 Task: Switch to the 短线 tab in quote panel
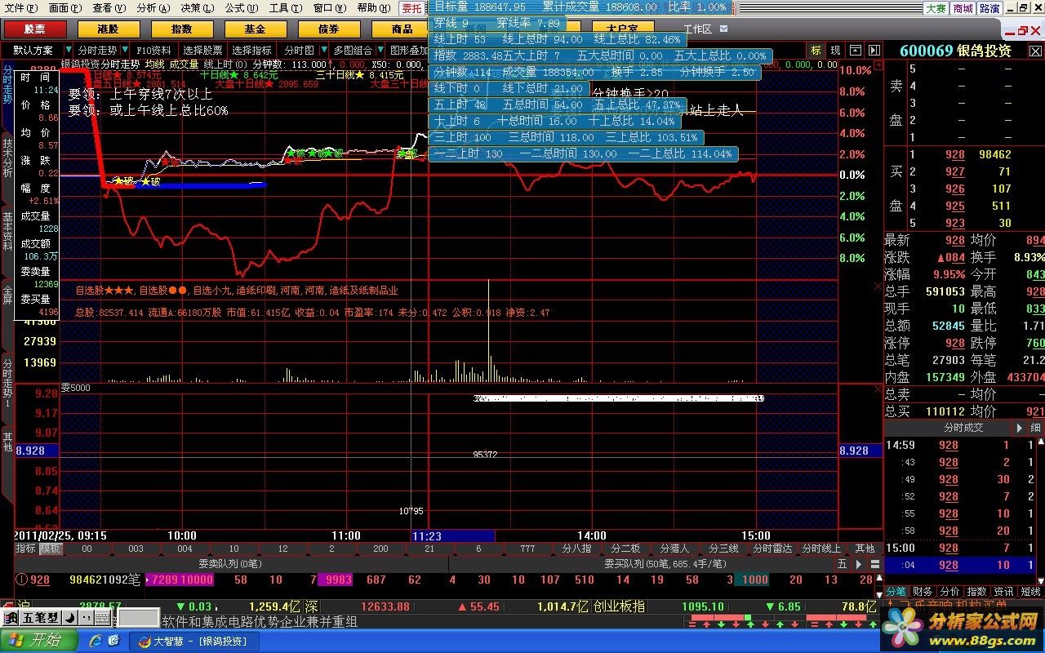tap(1030, 591)
